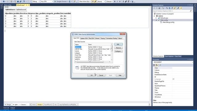The width and height of the screenshot is (197, 111).
Task: Click the Refresh icon in Solution Explorer
Action: pyautogui.click(x=170, y=8)
